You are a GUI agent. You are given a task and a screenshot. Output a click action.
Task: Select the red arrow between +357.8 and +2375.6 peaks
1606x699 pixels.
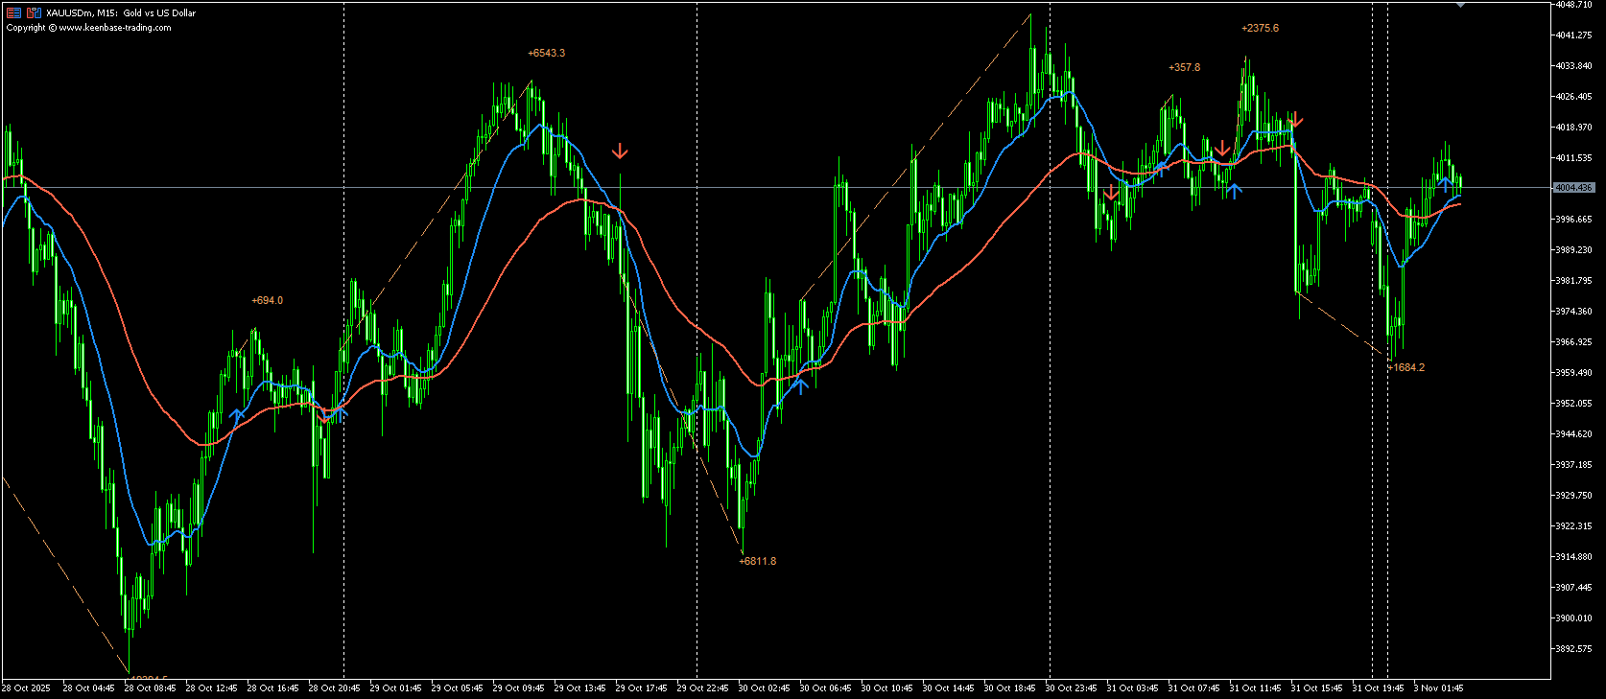click(1223, 148)
